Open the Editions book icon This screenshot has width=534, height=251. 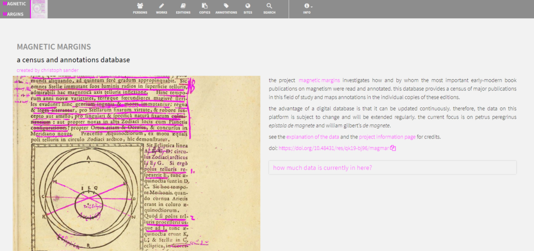(183, 6)
